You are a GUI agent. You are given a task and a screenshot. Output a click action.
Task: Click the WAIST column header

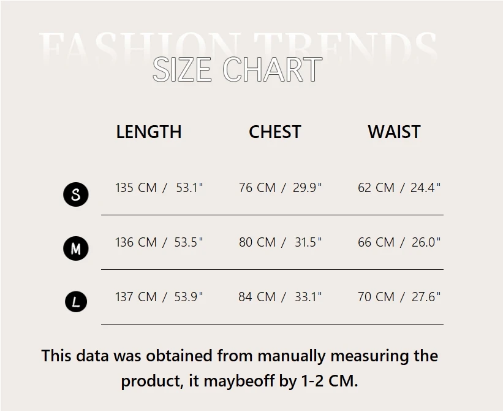[x=394, y=132]
